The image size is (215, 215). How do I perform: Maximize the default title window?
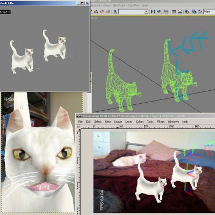click(82, 3)
